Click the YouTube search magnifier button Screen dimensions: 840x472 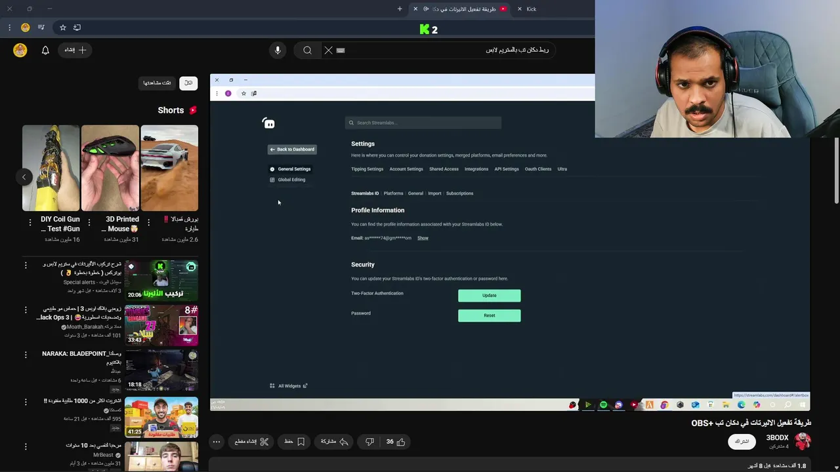click(x=307, y=50)
